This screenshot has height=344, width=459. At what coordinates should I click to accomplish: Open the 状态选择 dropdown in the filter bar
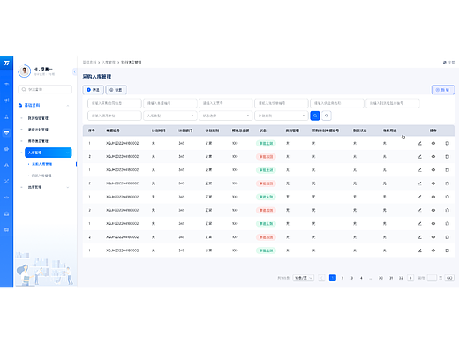click(225, 116)
